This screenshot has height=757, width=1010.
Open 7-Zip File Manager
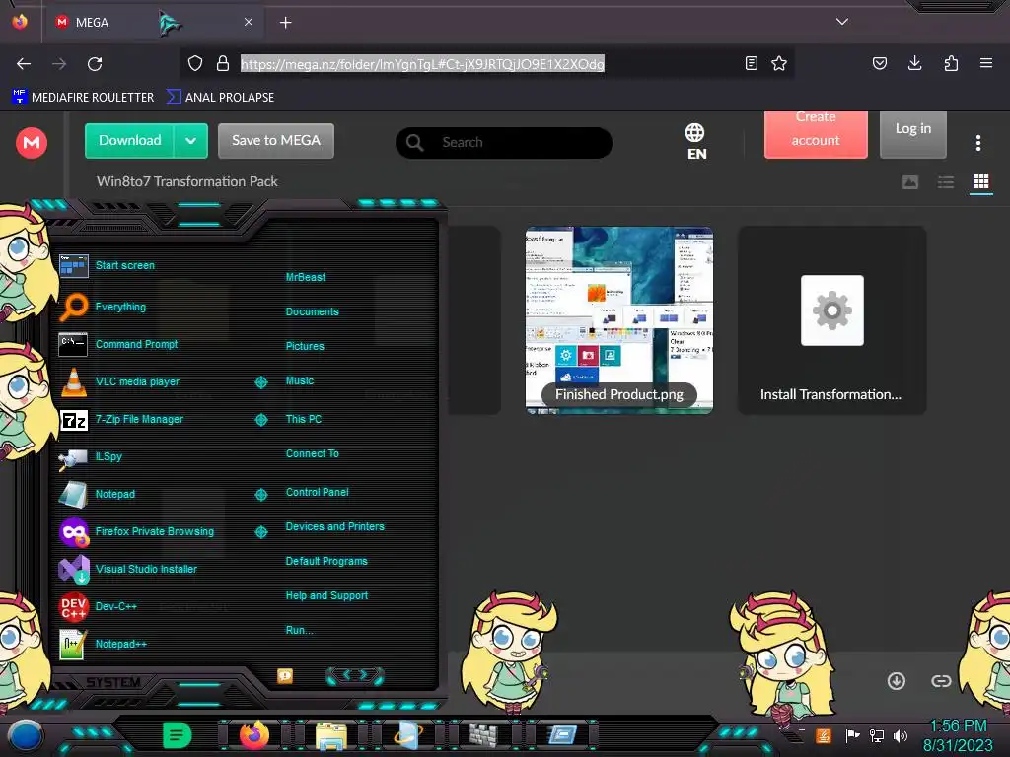coord(121,419)
